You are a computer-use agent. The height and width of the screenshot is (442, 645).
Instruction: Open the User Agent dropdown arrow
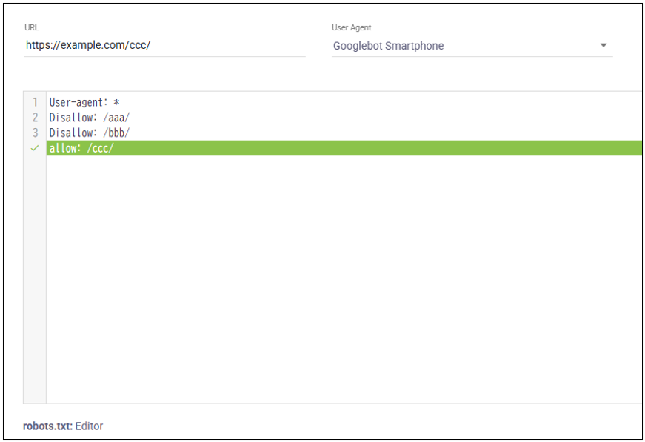tap(604, 46)
